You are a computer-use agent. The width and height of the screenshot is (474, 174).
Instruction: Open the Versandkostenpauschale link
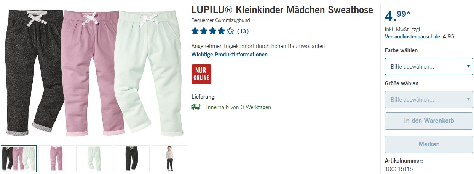[412, 37]
